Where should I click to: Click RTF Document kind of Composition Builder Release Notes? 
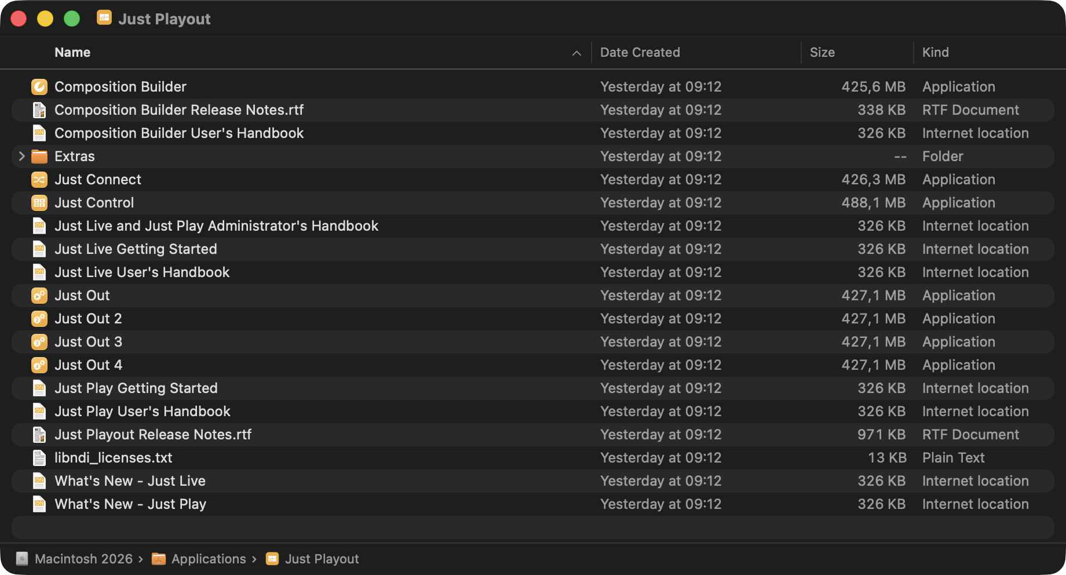[970, 110]
